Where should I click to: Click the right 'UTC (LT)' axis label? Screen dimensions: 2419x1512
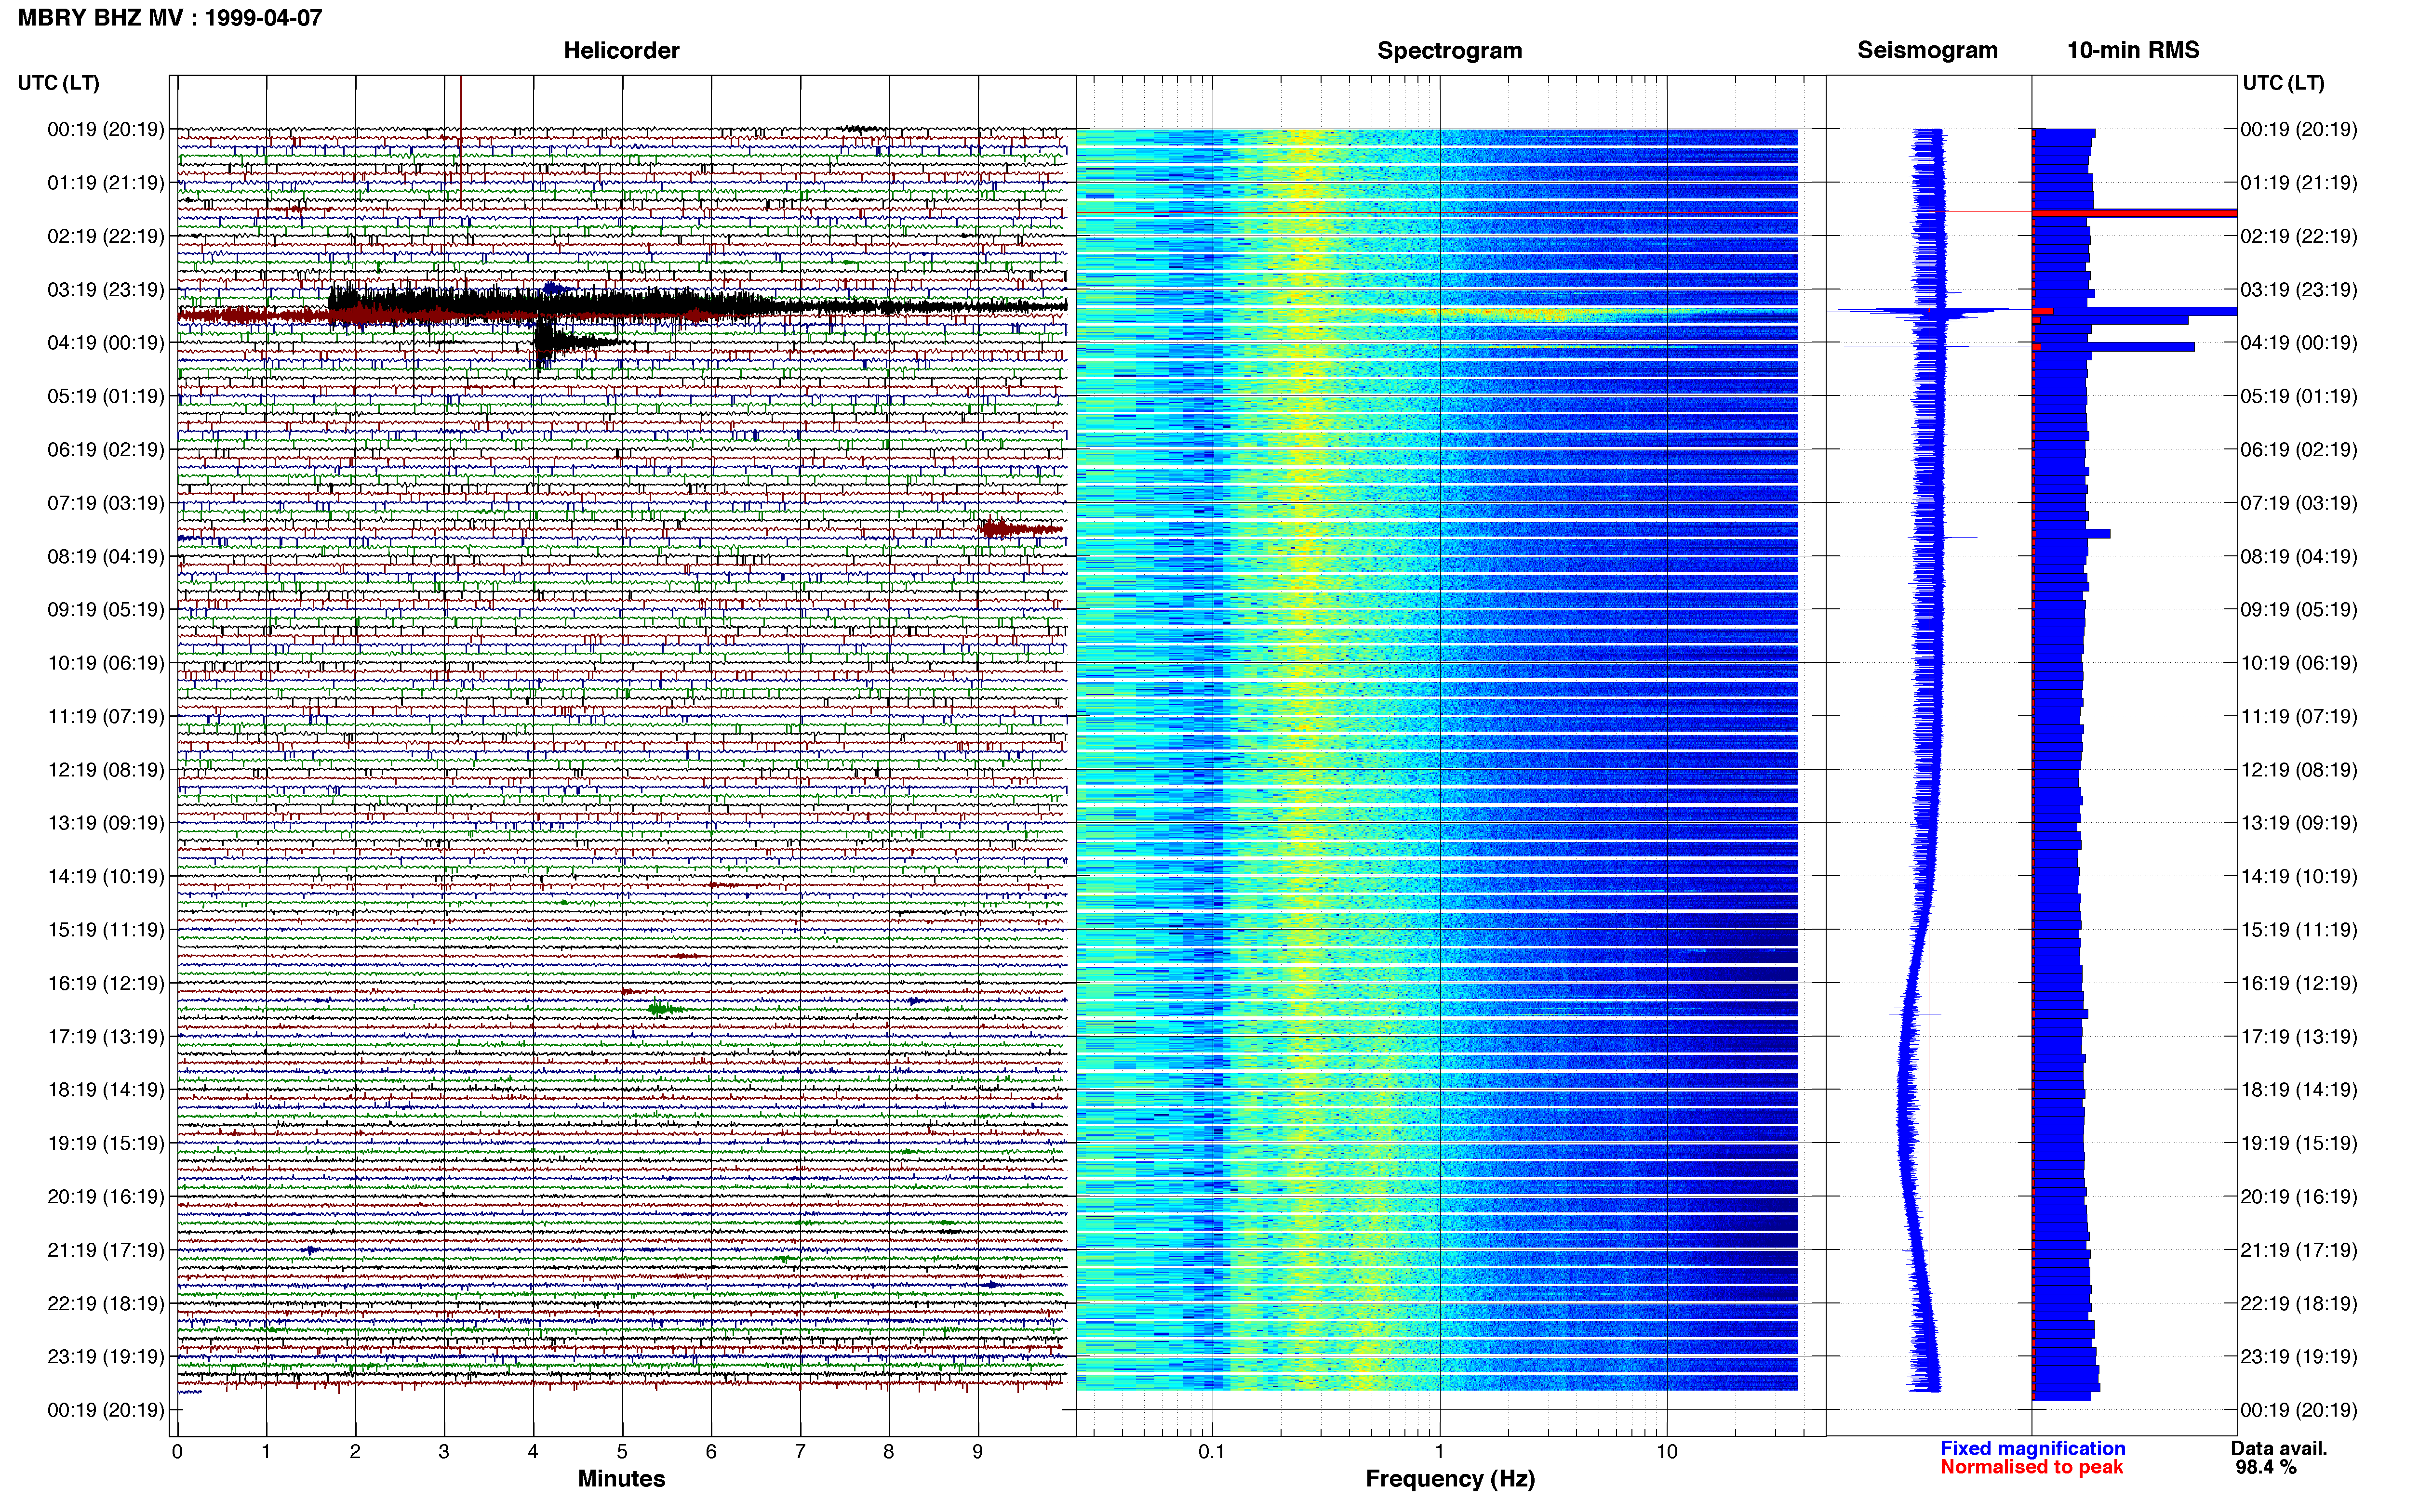[x=2283, y=83]
